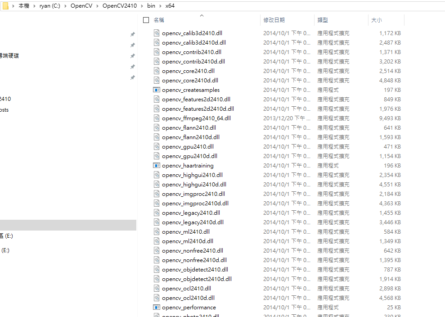Select file opencv_features2d2410d.dll
Viewport: 445px width, 317px height.
pos(198,109)
